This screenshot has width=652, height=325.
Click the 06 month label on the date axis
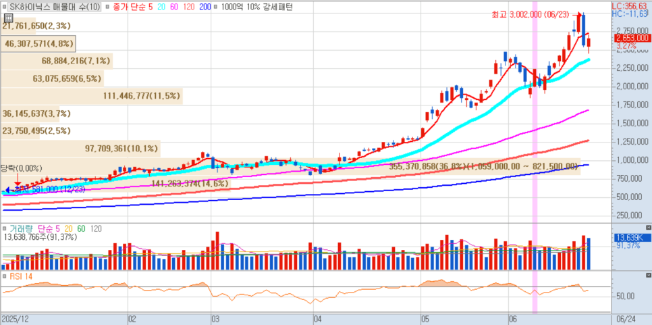(514, 319)
